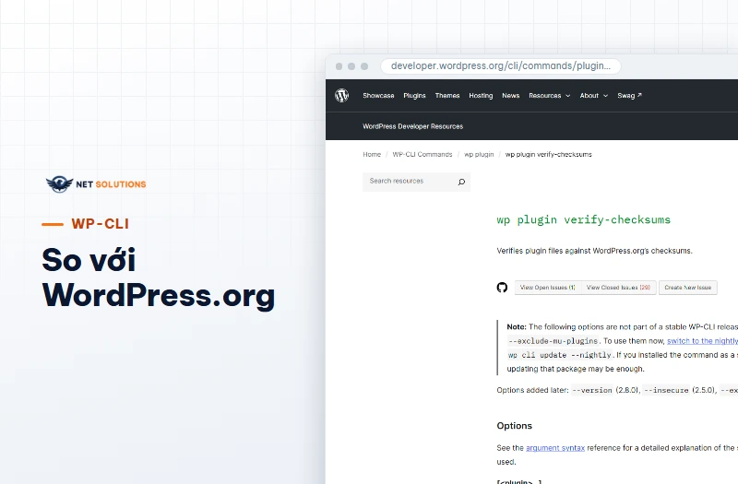Select News in the top navigation
This screenshot has height=484, width=738.
pyautogui.click(x=511, y=96)
